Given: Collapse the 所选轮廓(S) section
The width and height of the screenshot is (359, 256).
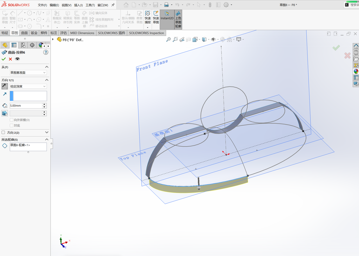Looking at the screenshot, I should coord(47,139).
